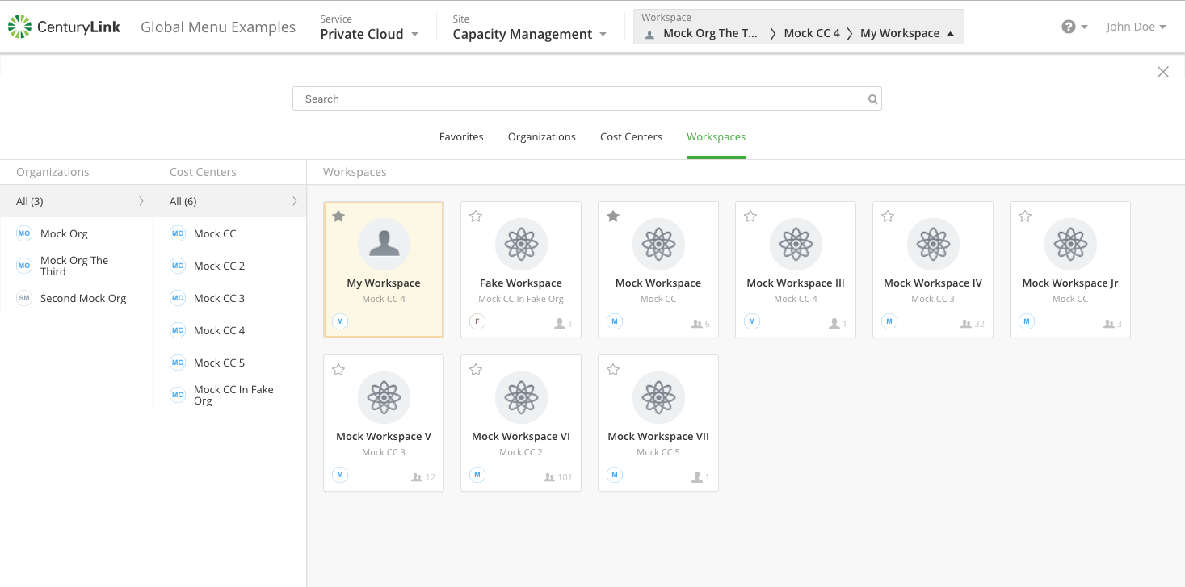Click the Mock Workspace IV atom icon
Image resolution: width=1185 pixels, height=587 pixels.
point(933,244)
